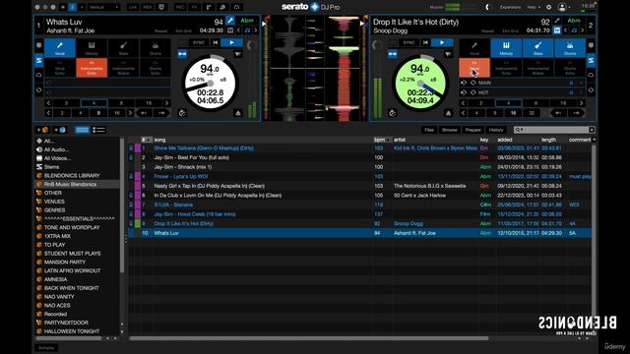630x354 pixels.
Task: Open the stems tab on deck 2 side strip
Action: (591, 61)
